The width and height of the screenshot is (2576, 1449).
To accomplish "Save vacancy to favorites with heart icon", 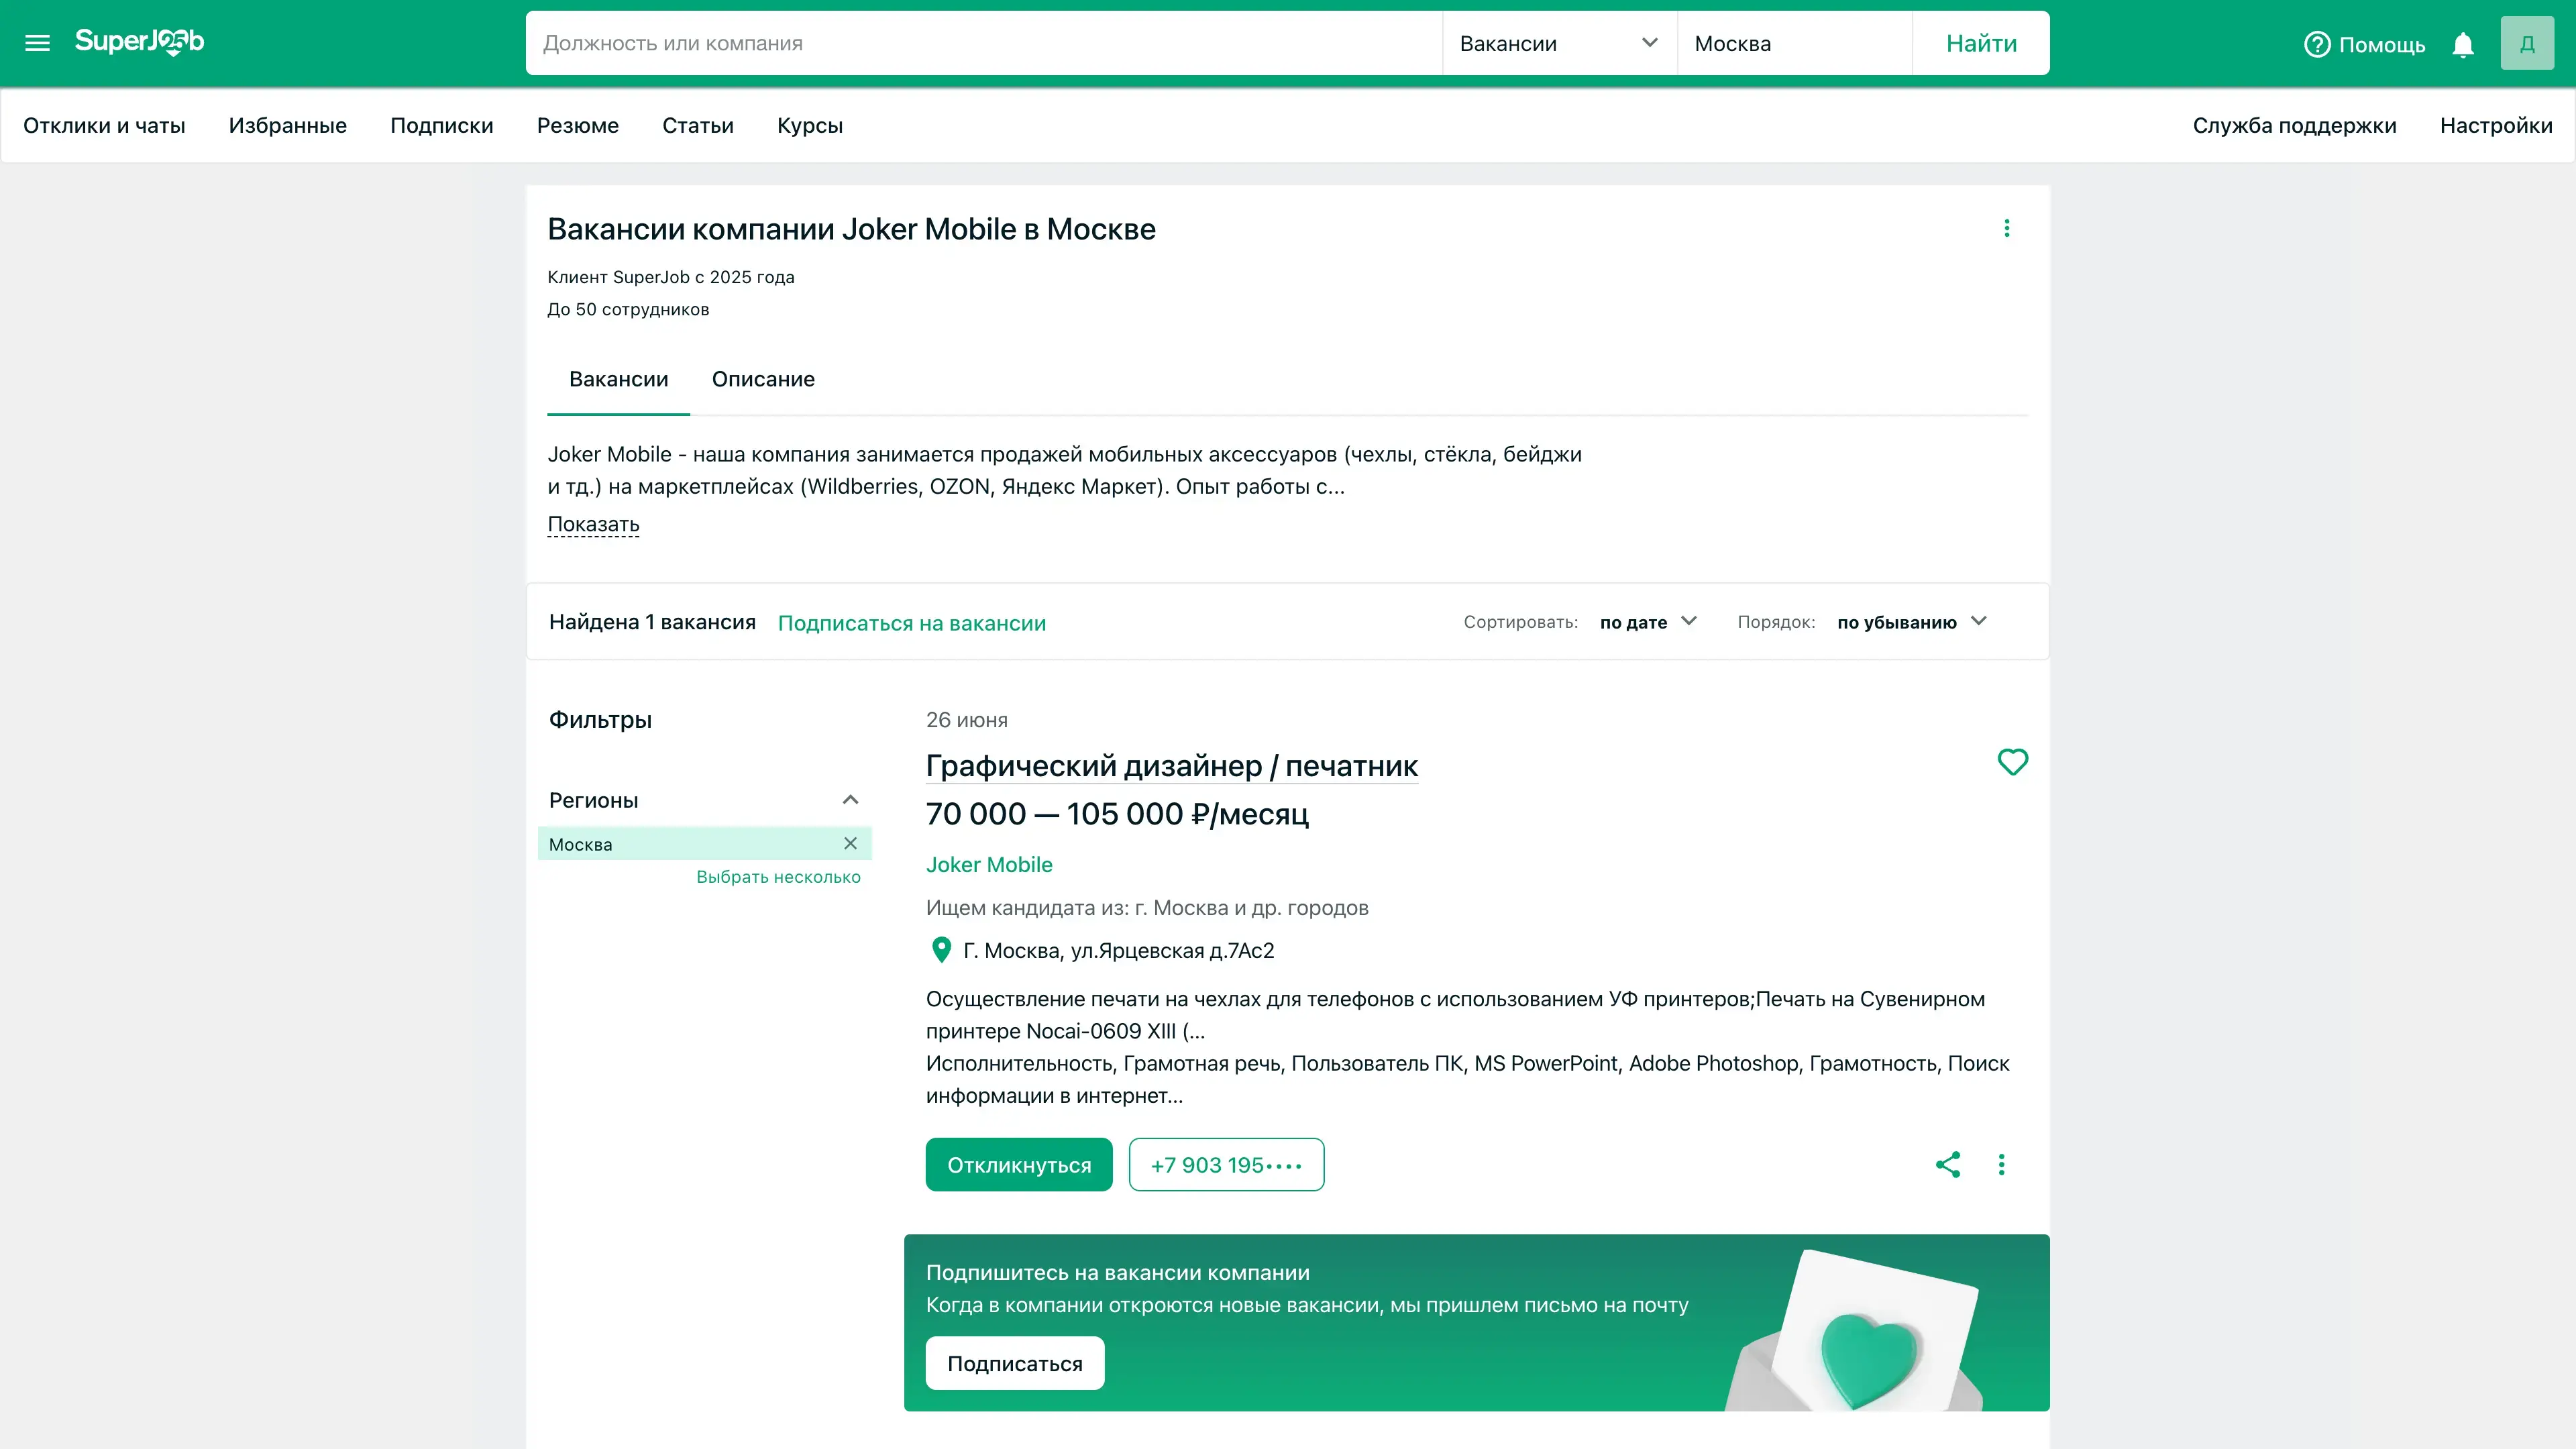I will click(2012, 762).
